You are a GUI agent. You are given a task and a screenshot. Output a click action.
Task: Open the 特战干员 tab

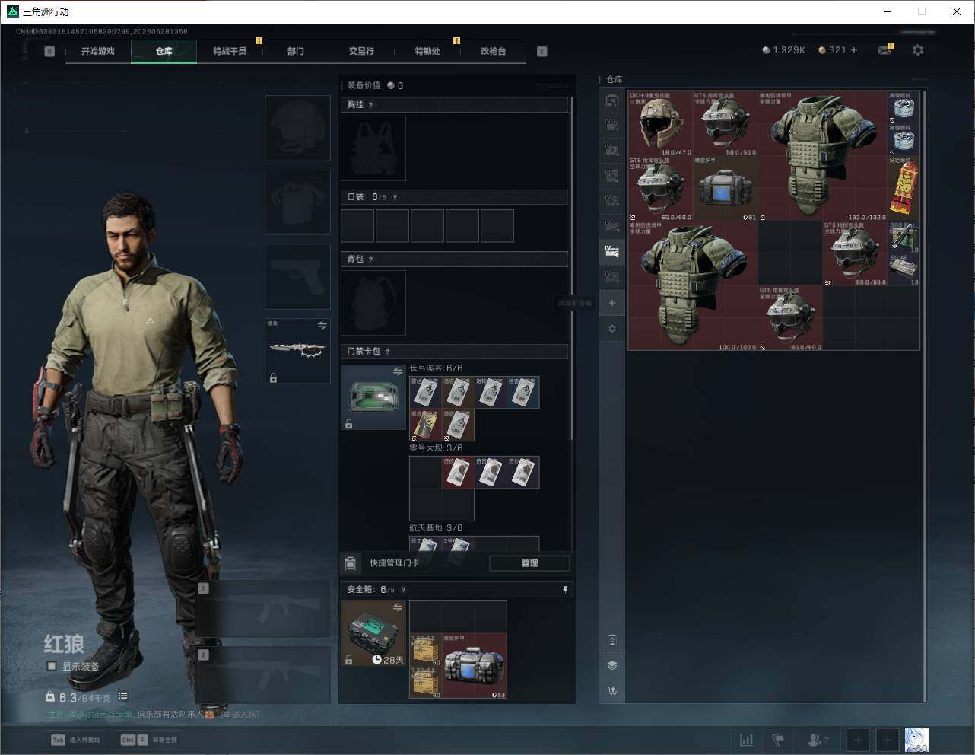(230, 51)
